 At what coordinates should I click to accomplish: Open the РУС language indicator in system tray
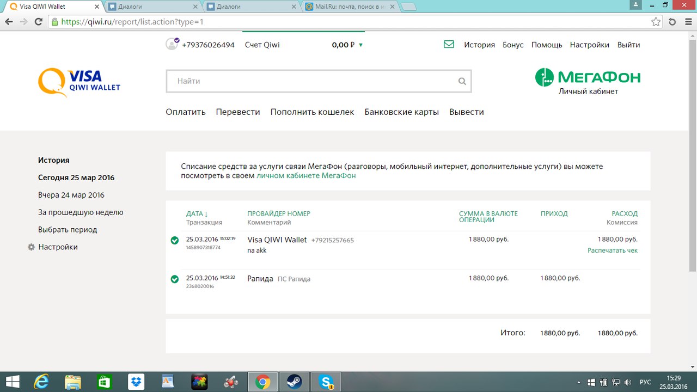(x=645, y=382)
